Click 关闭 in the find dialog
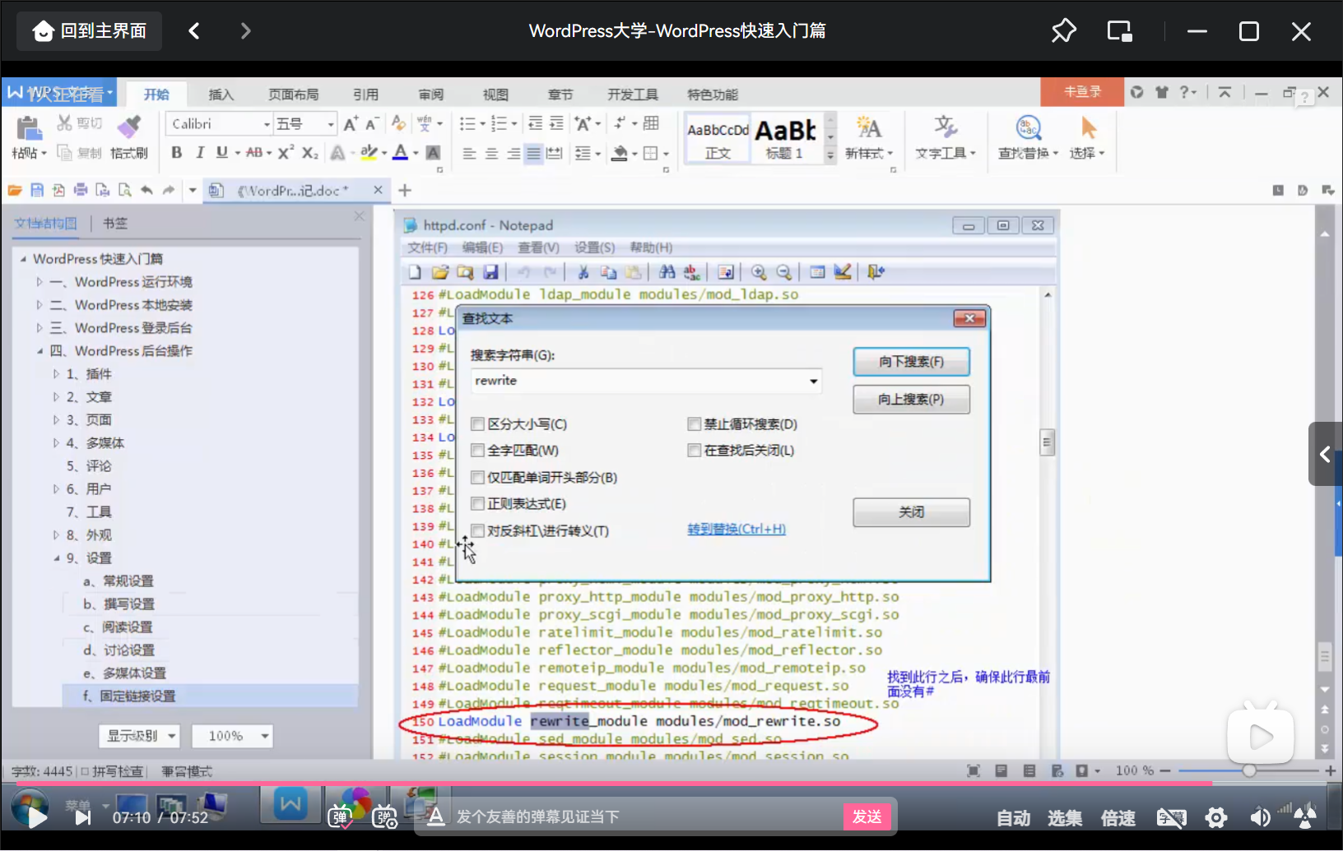The width and height of the screenshot is (1343, 851). point(911,512)
